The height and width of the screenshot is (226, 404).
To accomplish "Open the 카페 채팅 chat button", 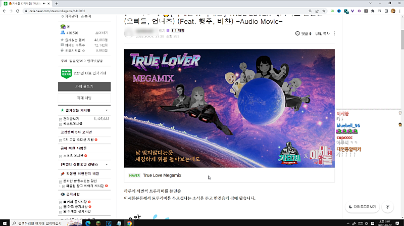I will coord(84,98).
